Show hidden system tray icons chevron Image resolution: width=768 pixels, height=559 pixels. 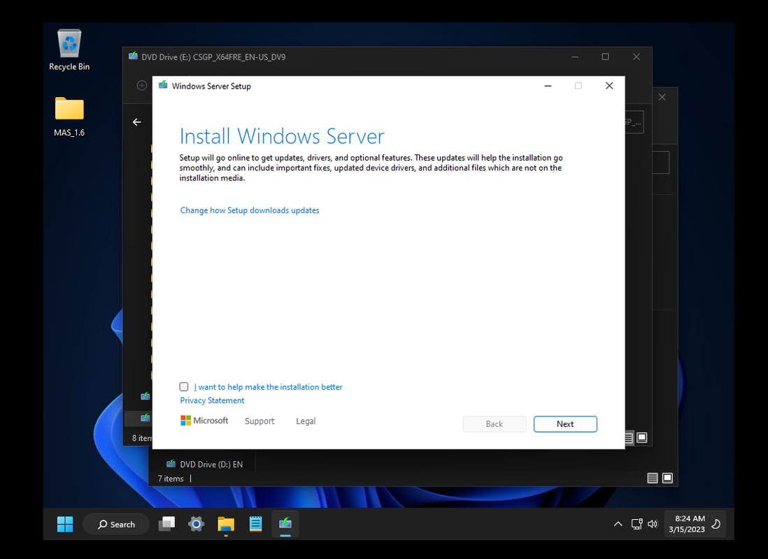[x=618, y=524]
